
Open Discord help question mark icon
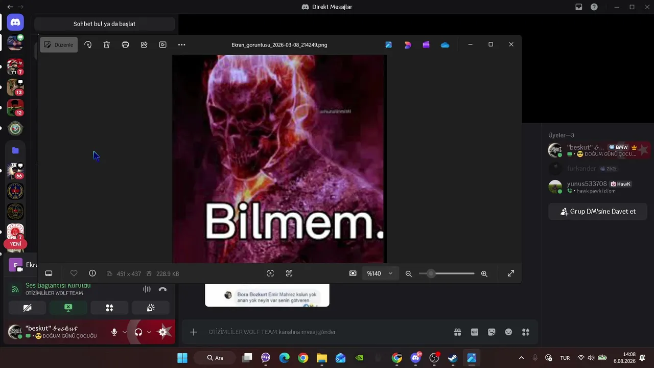pyautogui.click(x=594, y=7)
